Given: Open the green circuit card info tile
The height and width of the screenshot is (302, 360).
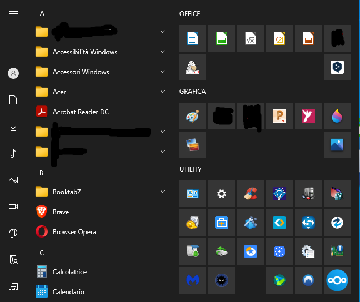Looking at the screenshot, I should (x=337, y=251).
